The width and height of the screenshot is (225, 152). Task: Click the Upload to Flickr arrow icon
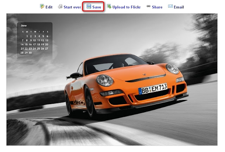(x=109, y=6)
